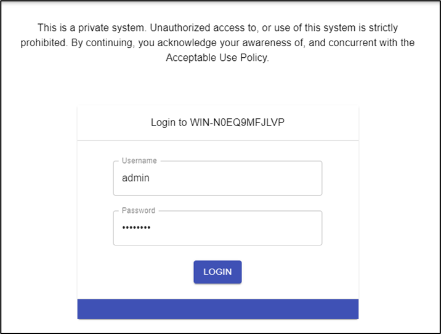Focus the Password input field
The width and height of the screenshot is (441, 334).
[217, 228]
